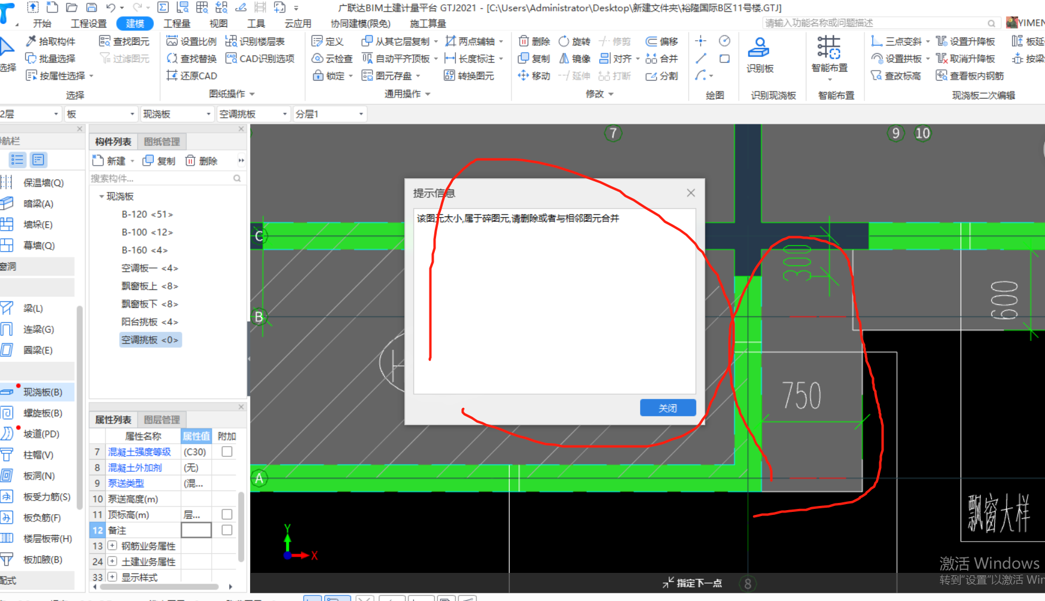Run 云检查 cloud check
Screen dimensions: 1045x601
[332, 59]
